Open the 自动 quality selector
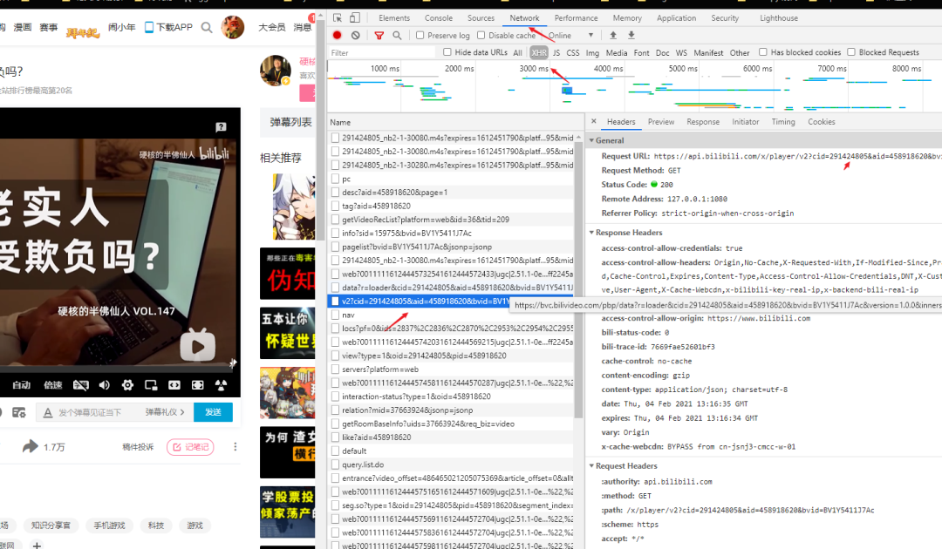Image resolution: width=942 pixels, height=549 pixels. [x=22, y=384]
